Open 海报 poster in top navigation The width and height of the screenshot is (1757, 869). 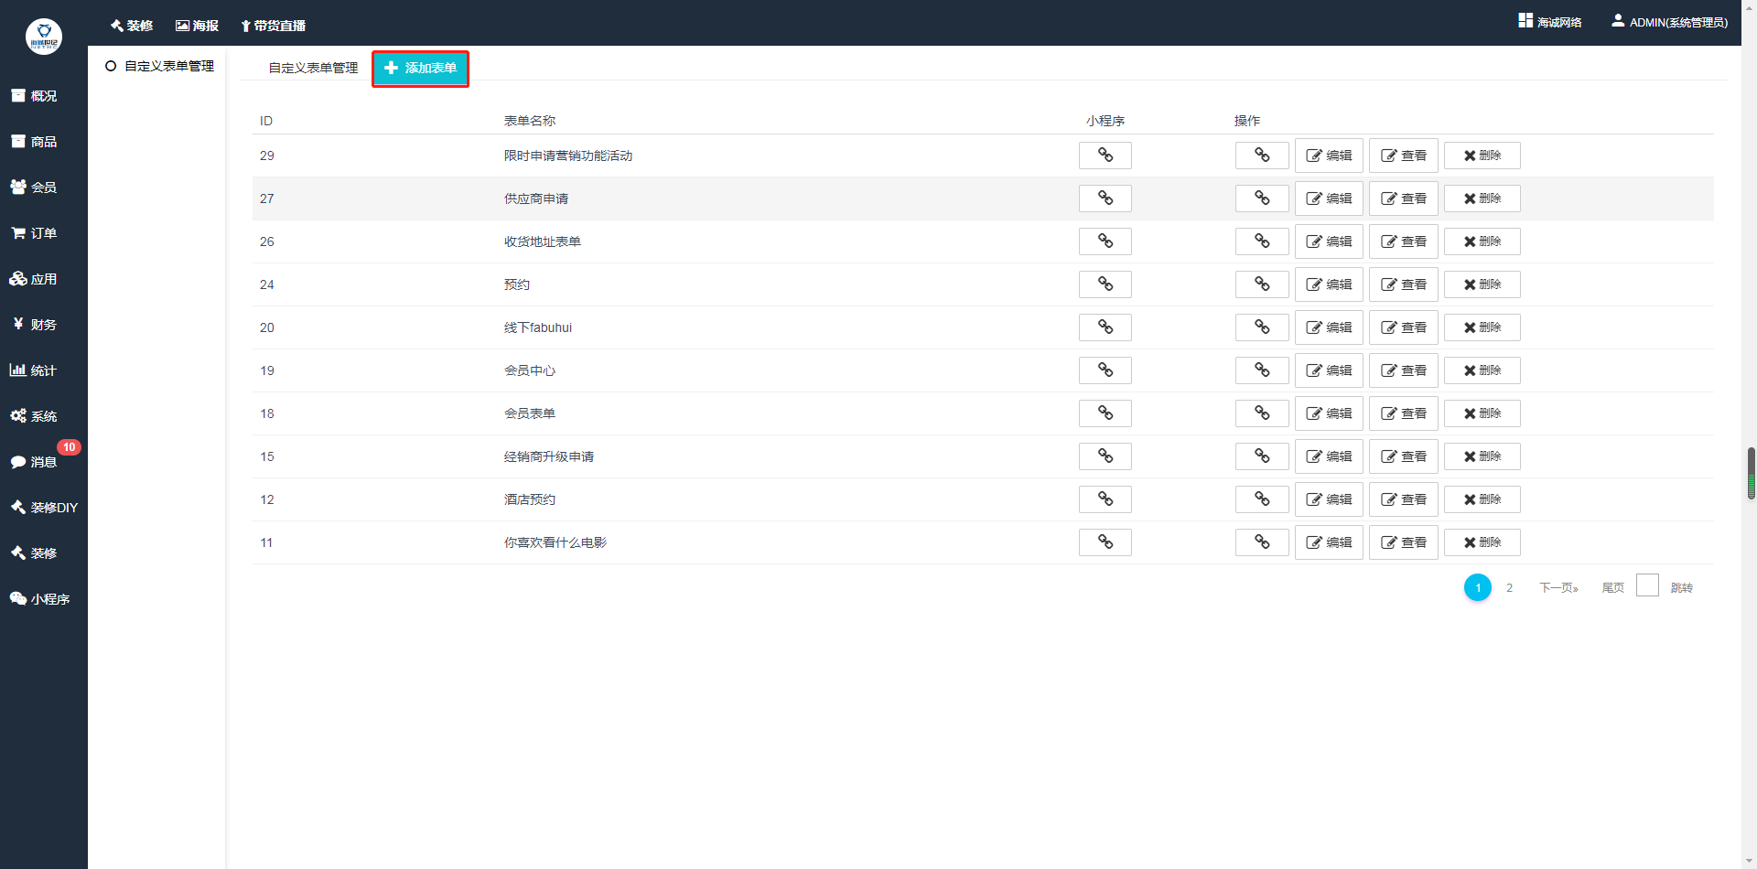click(x=197, y=26)
